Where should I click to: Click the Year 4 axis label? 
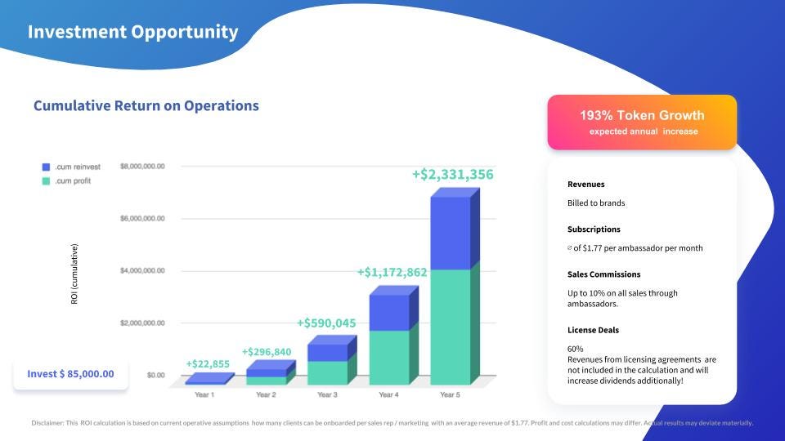point(388,394)
